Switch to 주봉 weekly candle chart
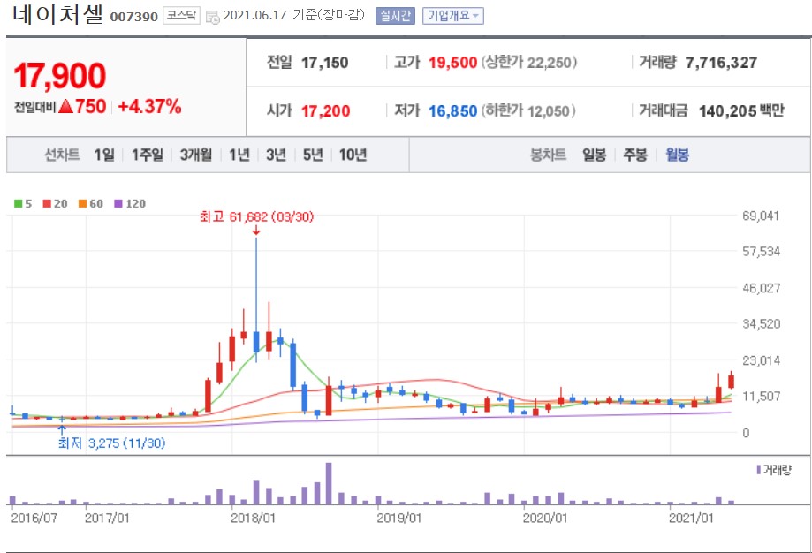 click(x=635, y=155)
